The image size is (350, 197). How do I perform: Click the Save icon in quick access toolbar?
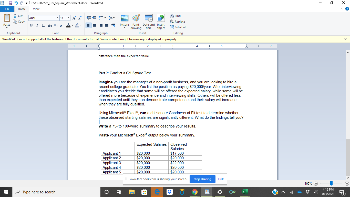[11, 3]
